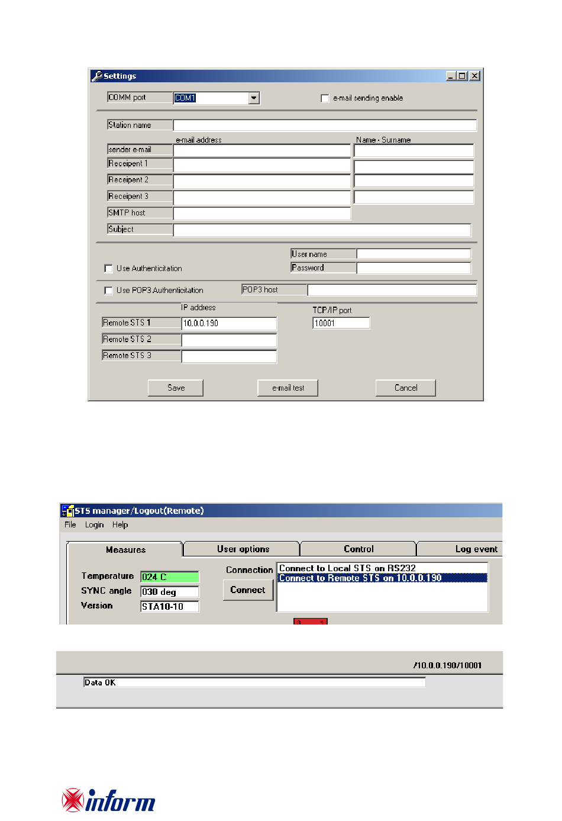Click the POP3 host input field

[x=392, y=290]
